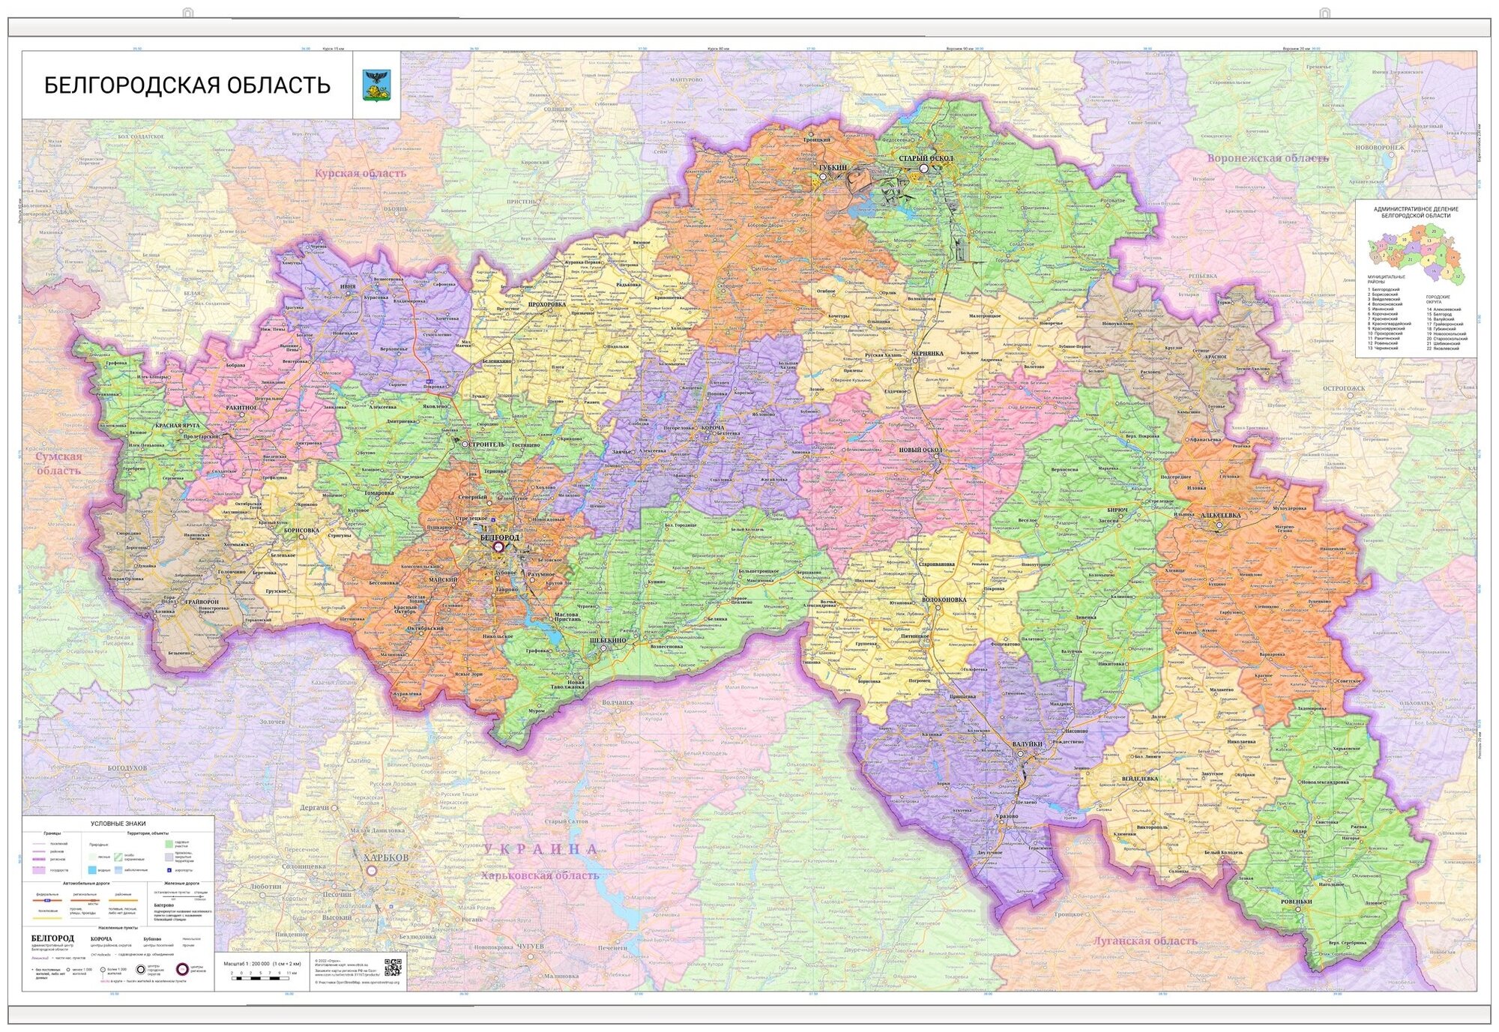The width and height of the screenshot is (1499, 1032).
Task: Click region 20 on the inset mini-map
Action: pos(1434,231)
